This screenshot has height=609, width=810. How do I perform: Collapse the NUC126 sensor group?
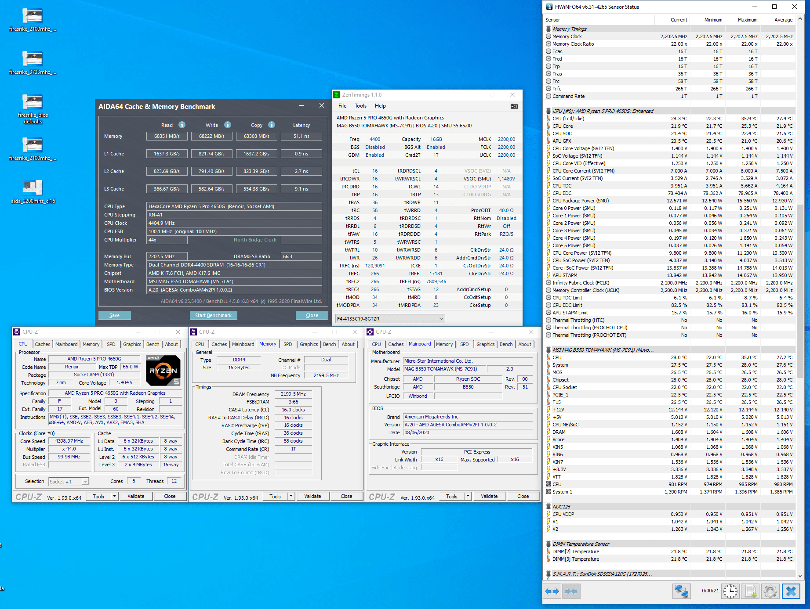548,507
